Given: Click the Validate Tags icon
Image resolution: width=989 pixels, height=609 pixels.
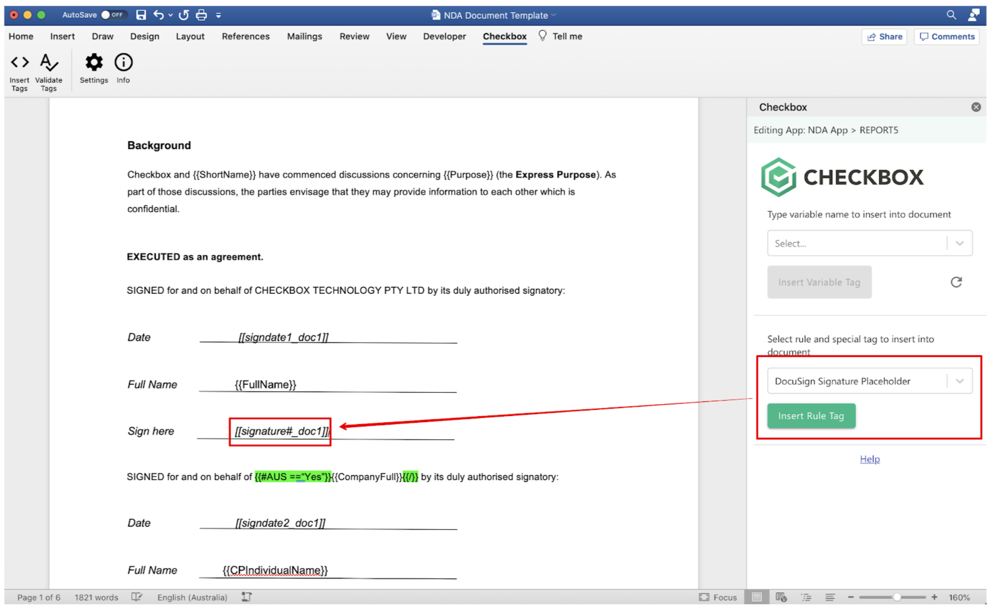Looking at the screenshot, I should pyautogui.click(x=49, y=62).
